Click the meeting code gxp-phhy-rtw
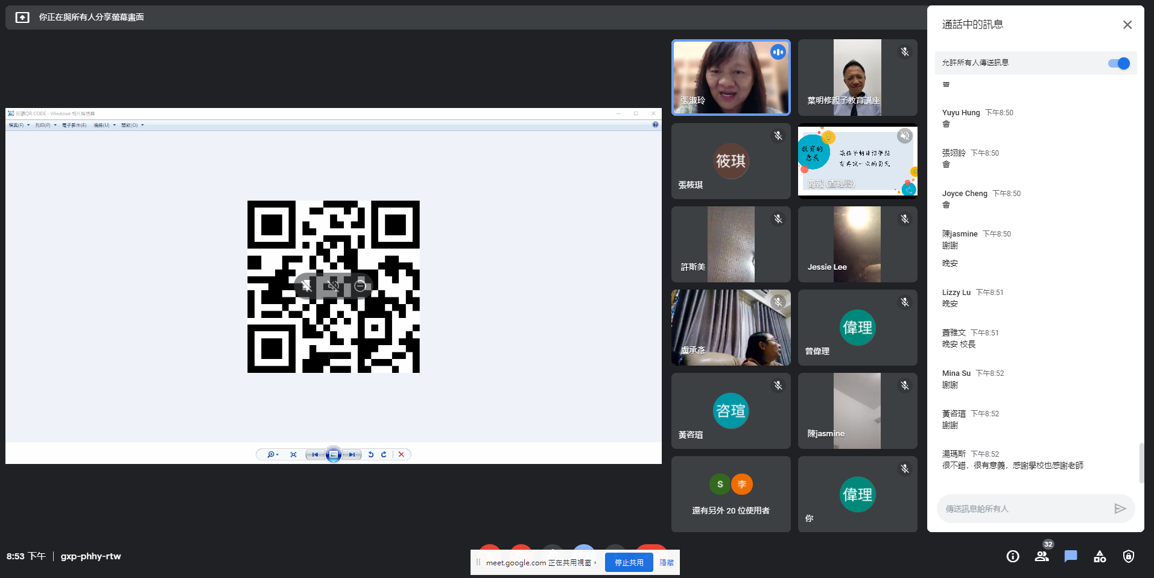This screenshot has width=1154, height=578. point(90,556)
